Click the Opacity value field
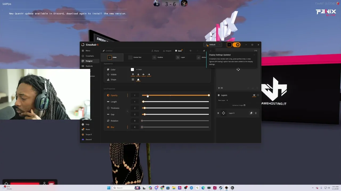Image resolution: width=341 pixels, height=191 pixels. coord(135,95)
